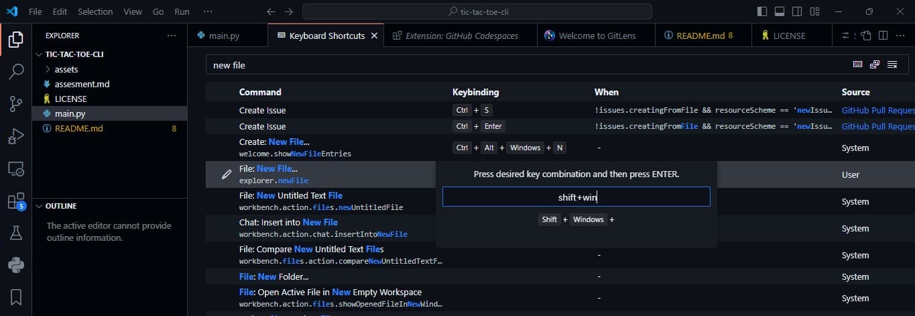Open the Selection menu
Screen dimensions: 915x316
point(95,12)
